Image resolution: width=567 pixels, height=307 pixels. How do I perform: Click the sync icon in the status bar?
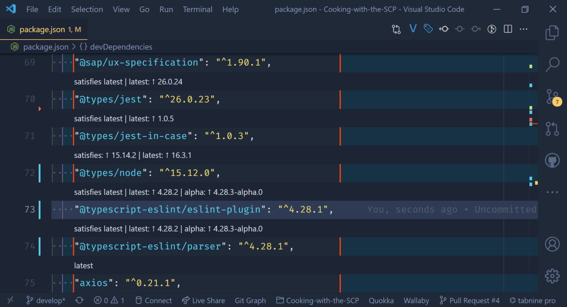point(79,300)
